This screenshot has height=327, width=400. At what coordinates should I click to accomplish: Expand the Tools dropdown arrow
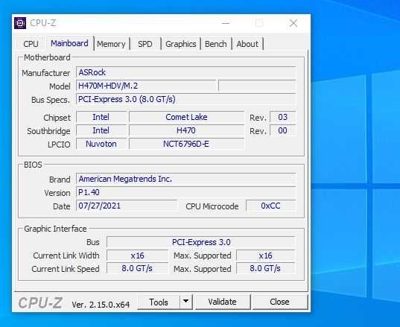point(186,302)
